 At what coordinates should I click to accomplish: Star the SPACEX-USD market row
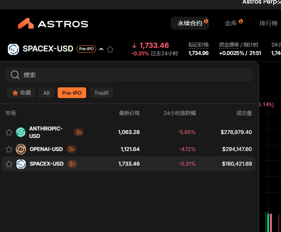coord(9,164)
